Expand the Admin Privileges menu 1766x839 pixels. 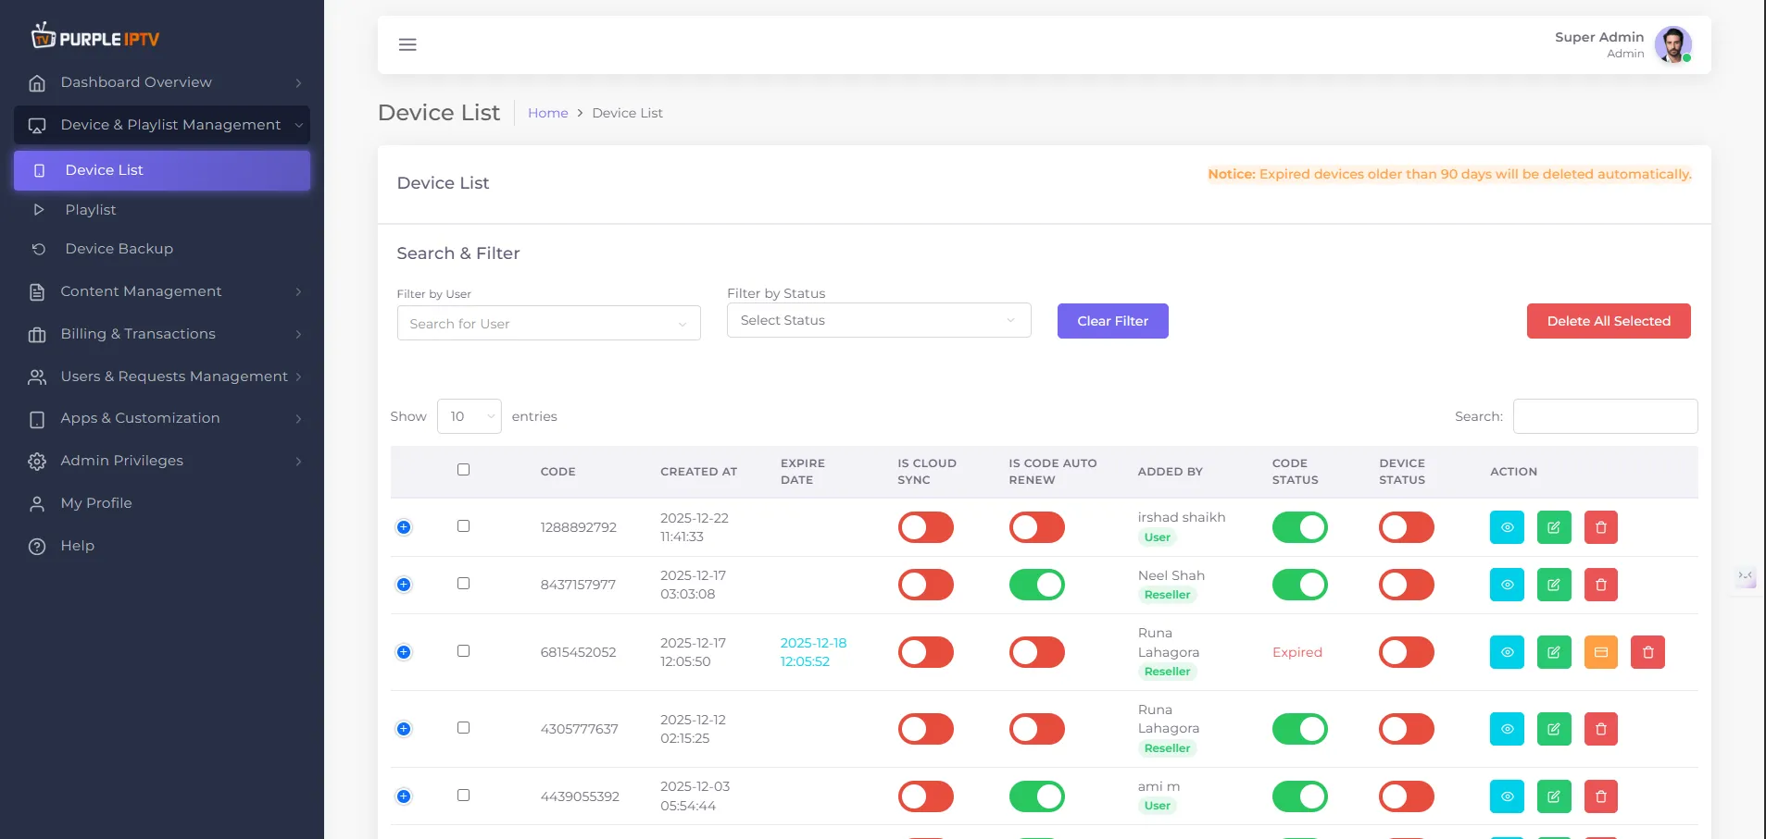coord(162,461)
